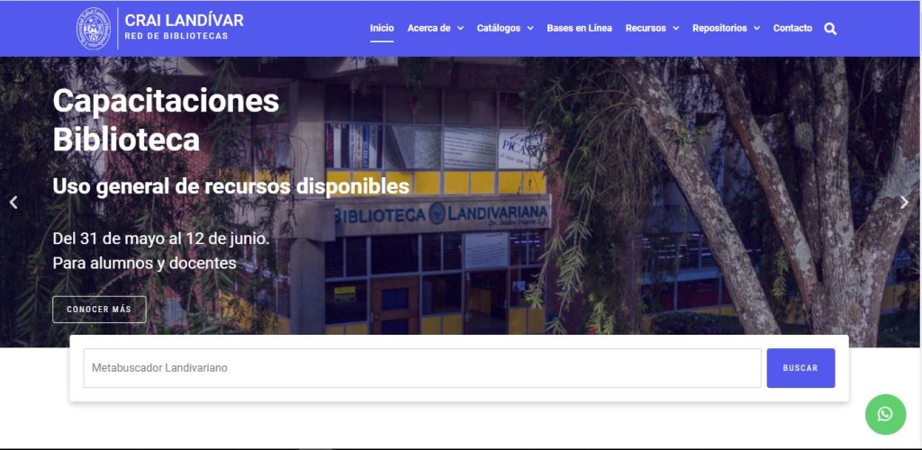Expand the Catálogos dropdown arrow
The image size is (922, 450).
[x=530, y=28]
